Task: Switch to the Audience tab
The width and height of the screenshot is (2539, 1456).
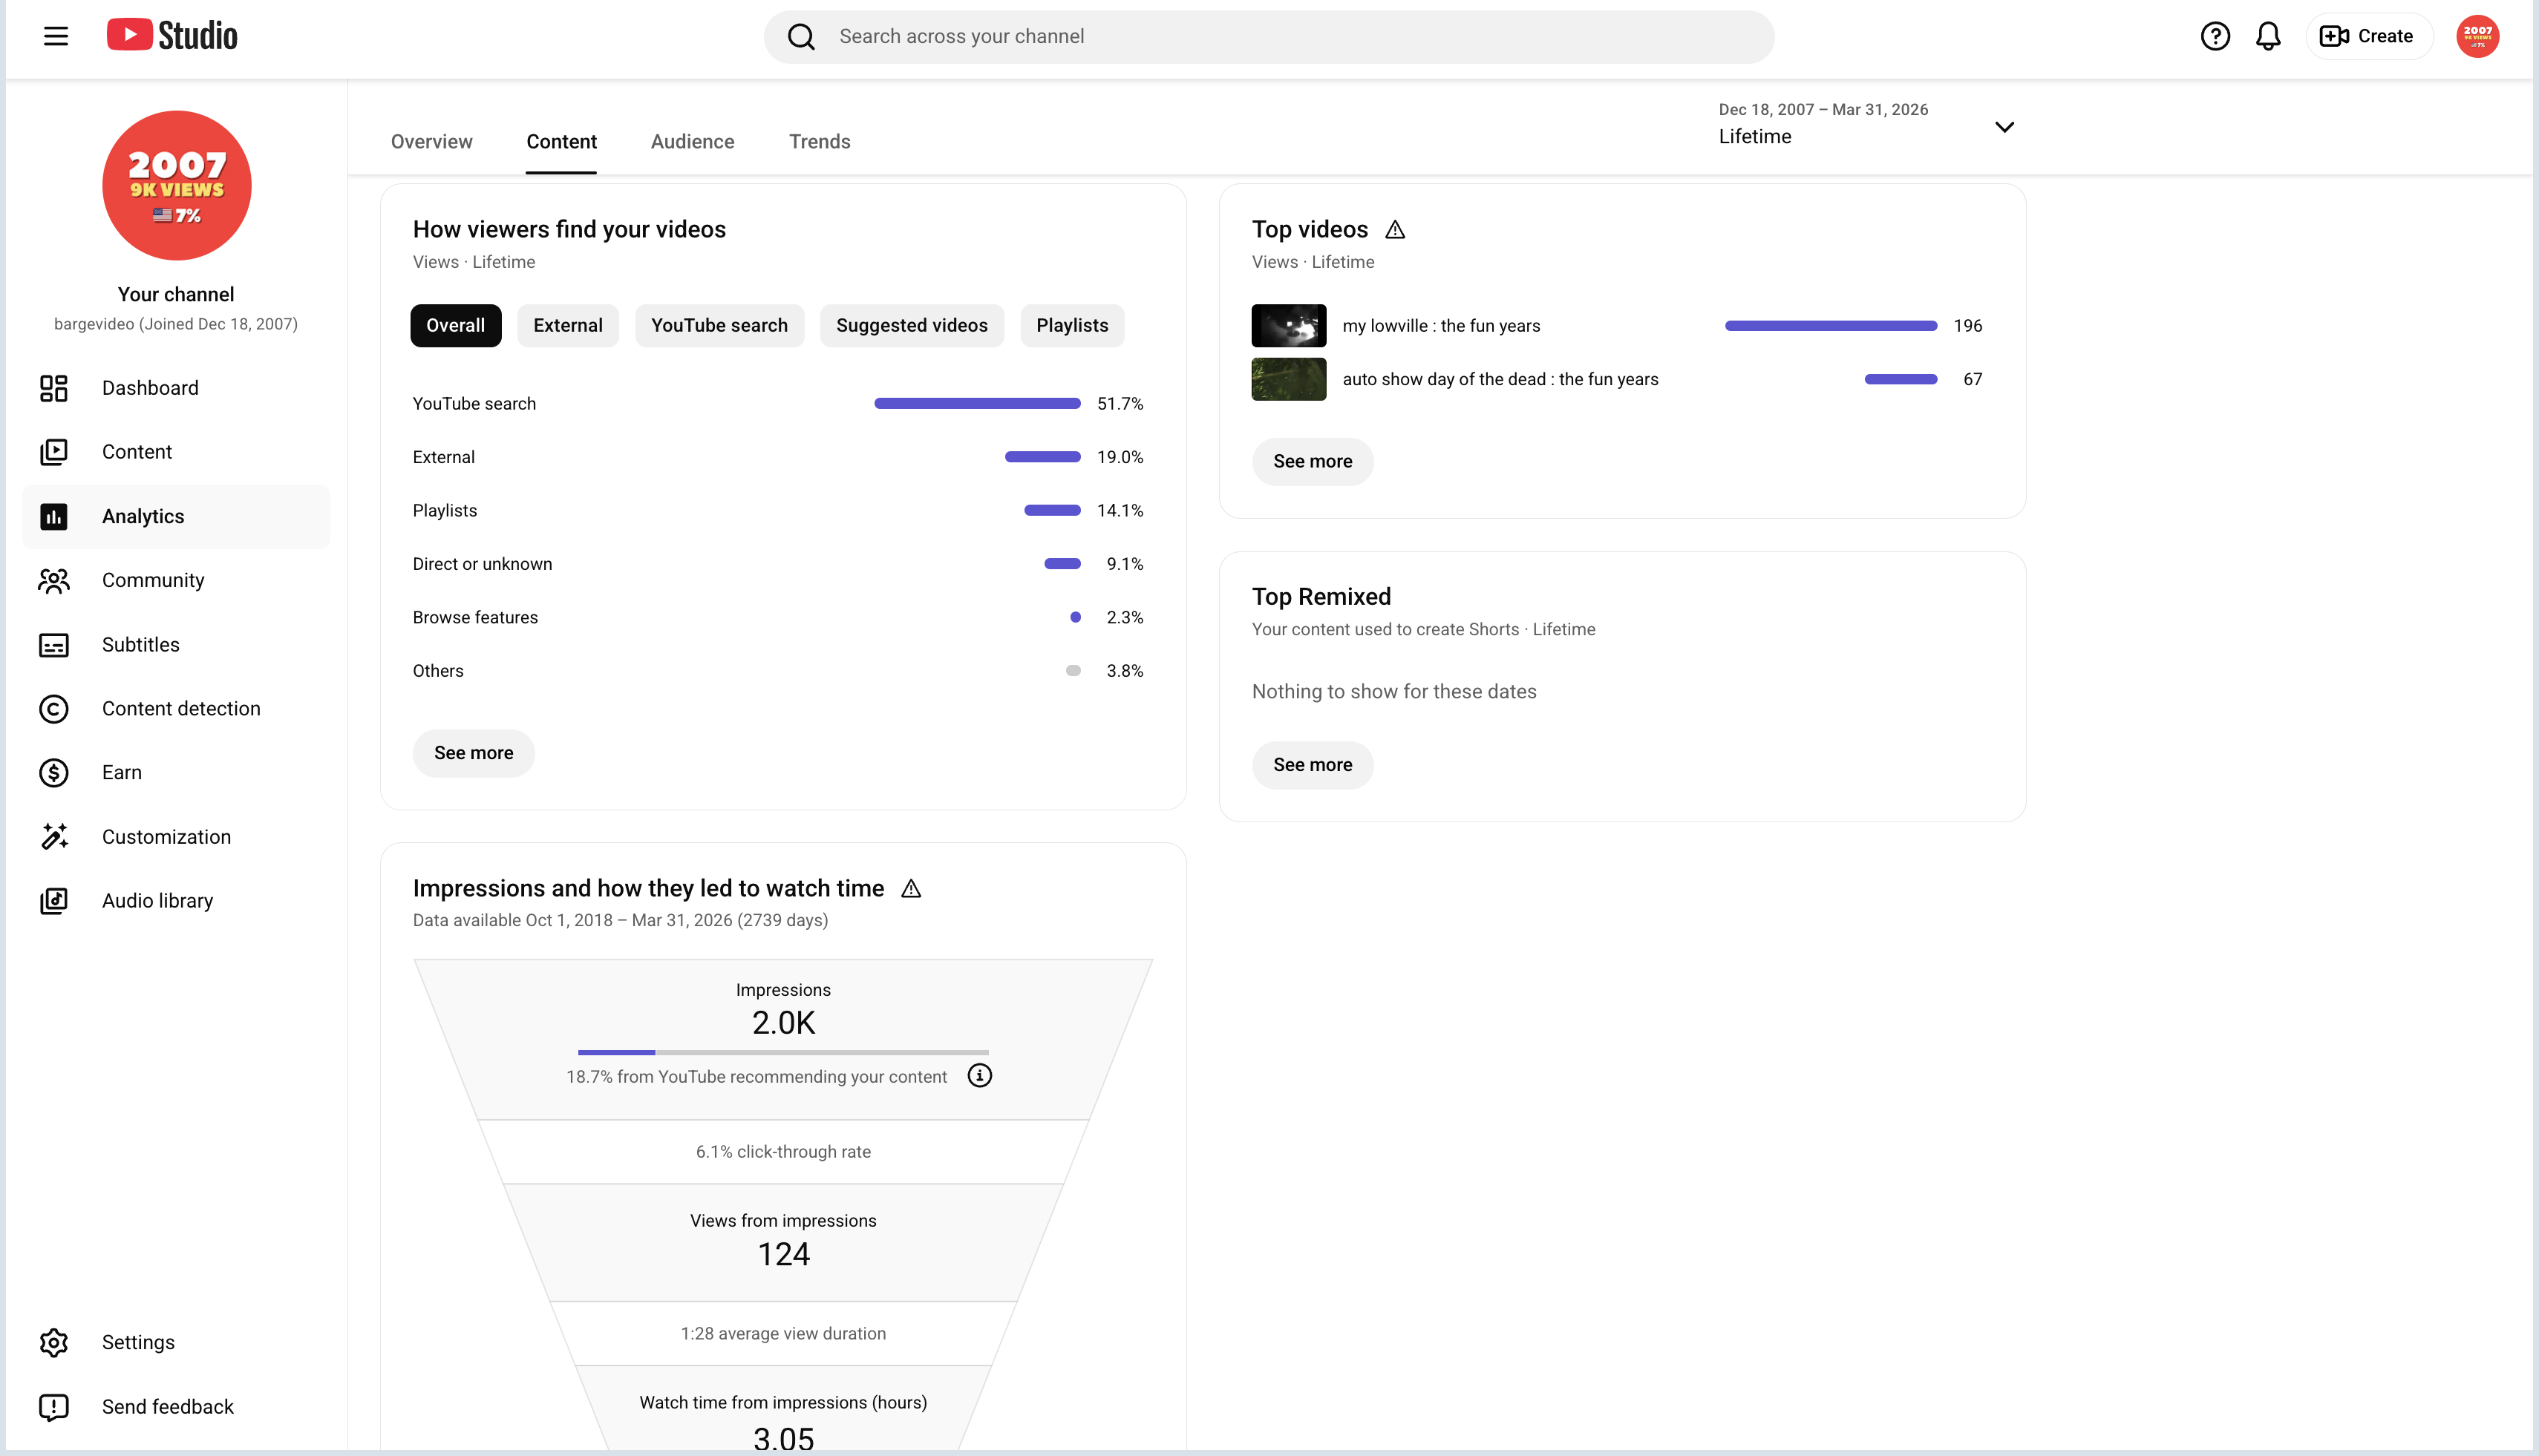Action: tap(692, 141)
